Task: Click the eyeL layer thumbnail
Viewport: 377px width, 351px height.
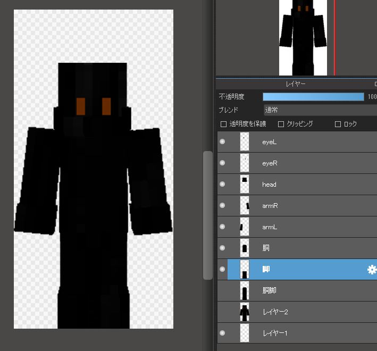Action: pos(245,142)
